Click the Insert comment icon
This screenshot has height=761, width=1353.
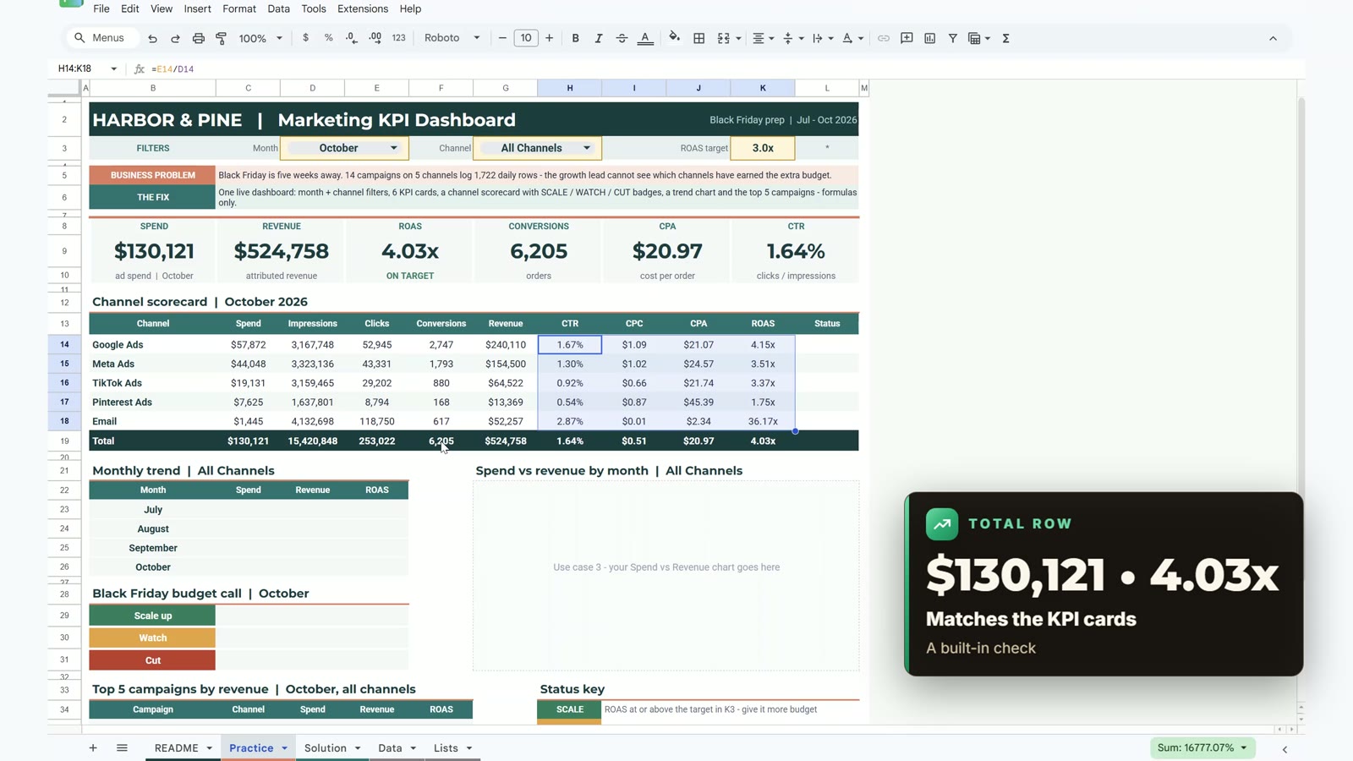[907, 38]
